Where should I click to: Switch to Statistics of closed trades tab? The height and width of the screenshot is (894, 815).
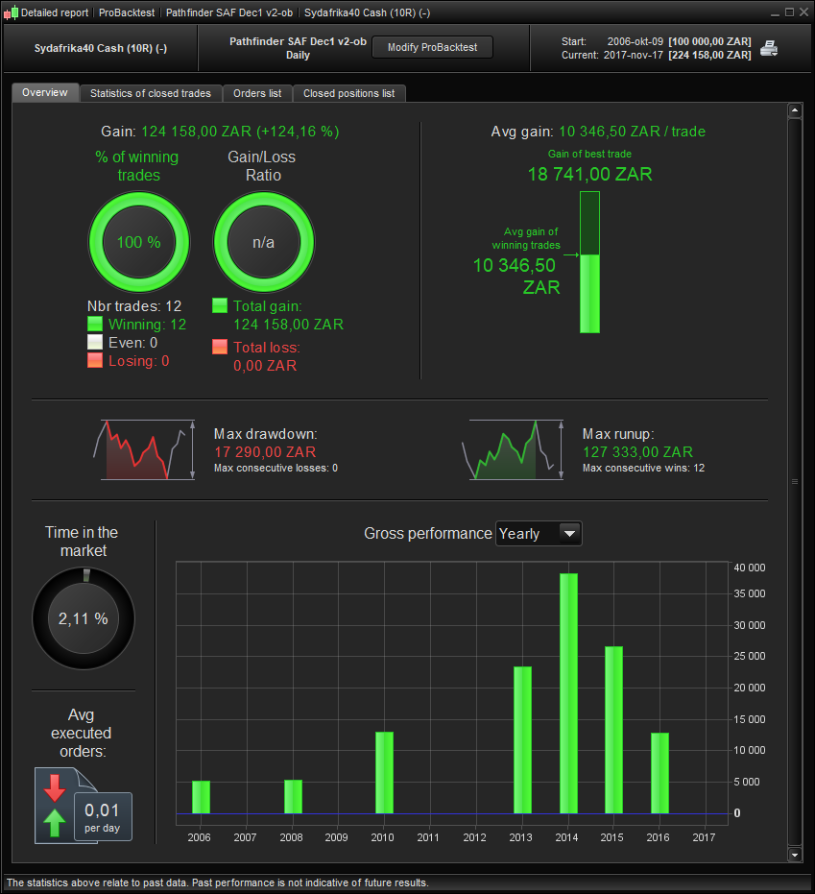(151, 93)
